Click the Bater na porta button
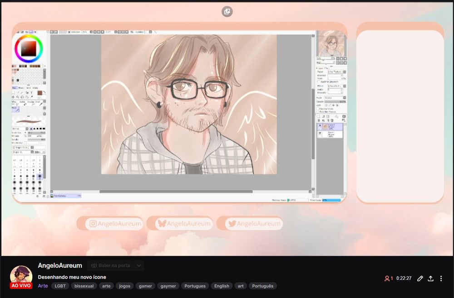The height and width of the screenshot is (298, 454). coord(110,265)
